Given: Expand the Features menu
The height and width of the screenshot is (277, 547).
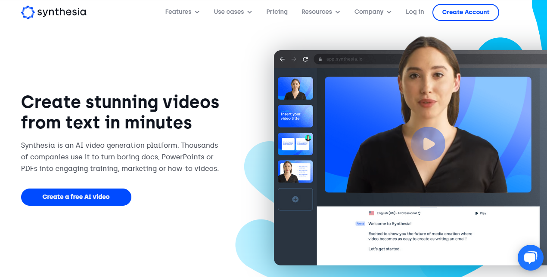Looking at the screenshot, I should point(182,12).
